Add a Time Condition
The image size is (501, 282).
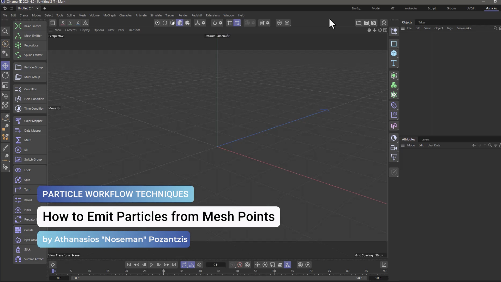point(30,109)
